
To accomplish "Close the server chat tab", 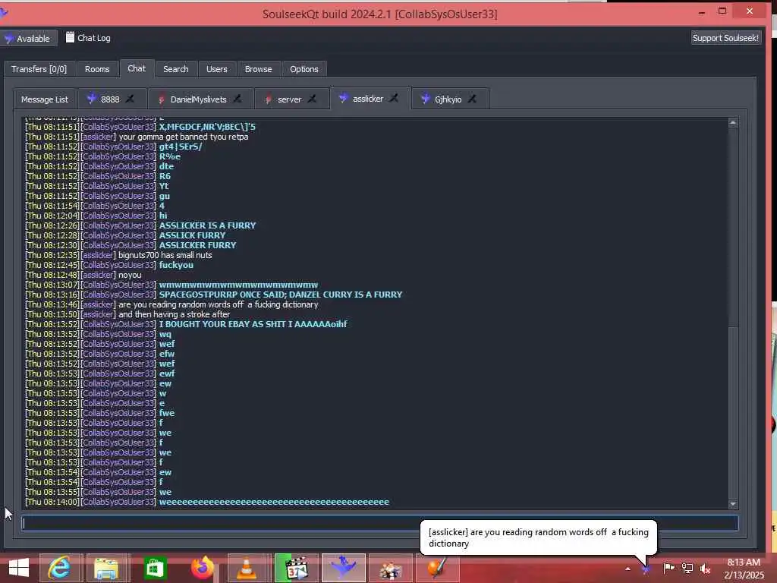I will (x=312, y=99).
